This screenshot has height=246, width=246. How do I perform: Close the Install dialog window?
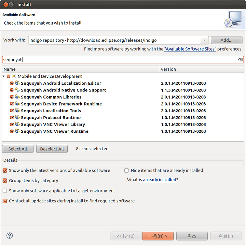[6, 5]
